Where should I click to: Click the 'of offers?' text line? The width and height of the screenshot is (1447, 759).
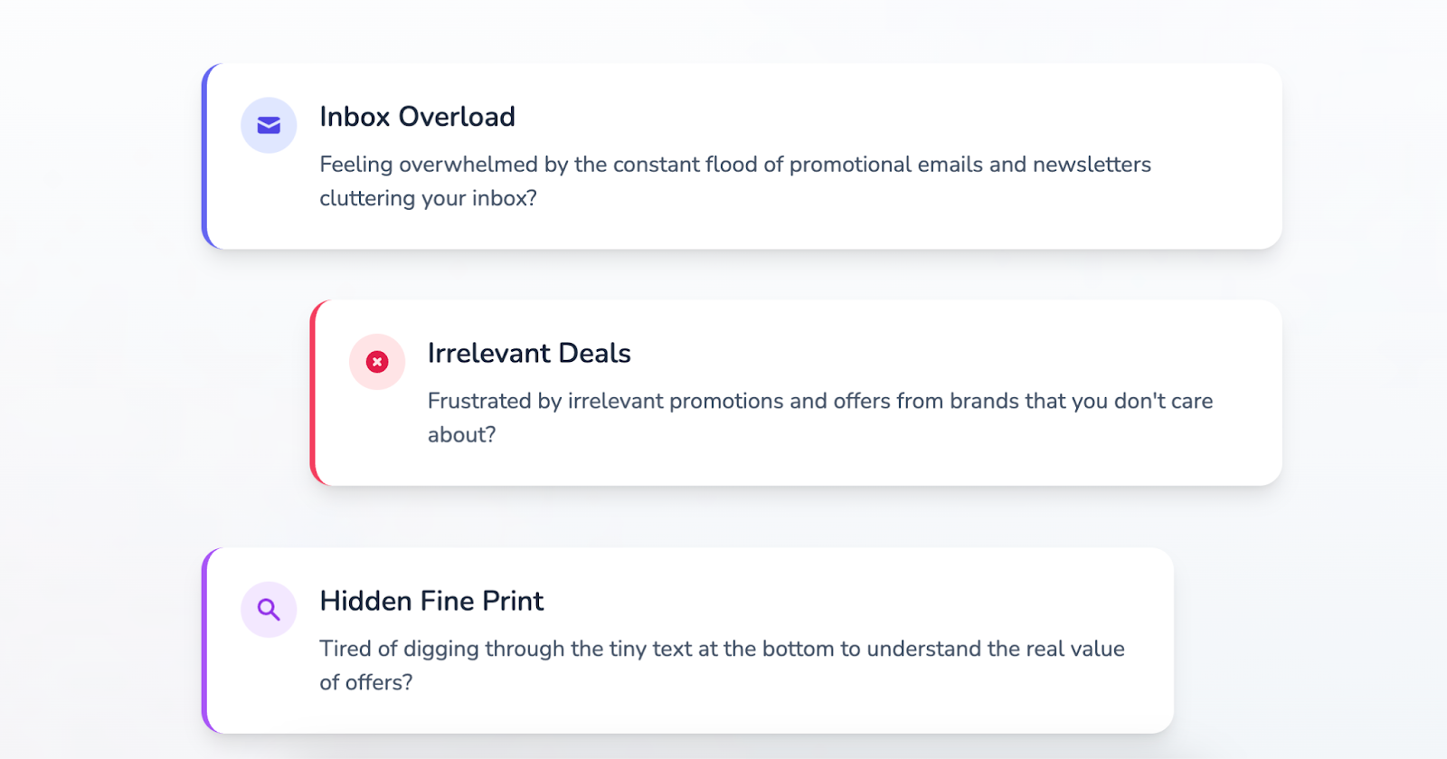click(x=365, y=682)
